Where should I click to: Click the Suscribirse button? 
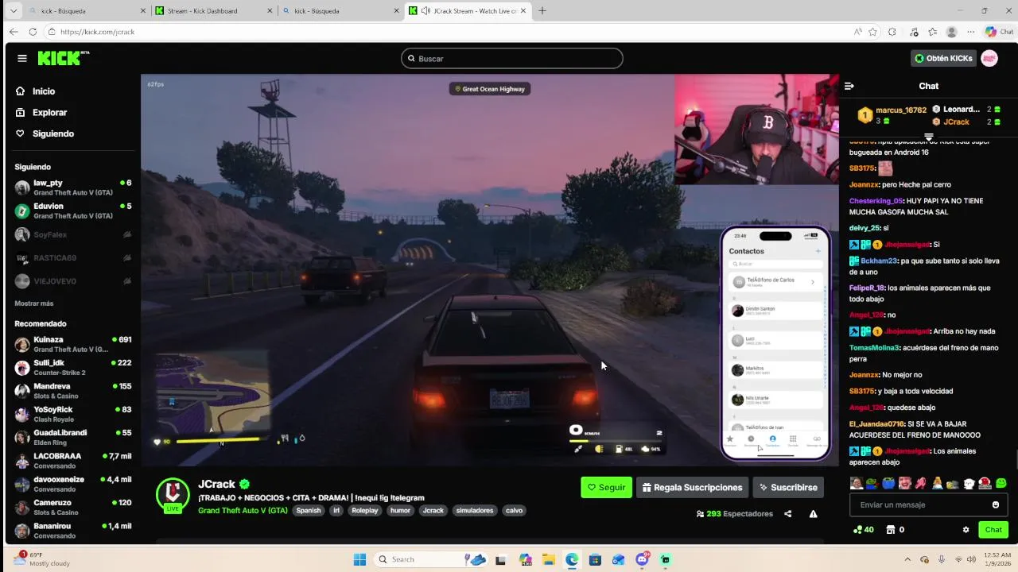(787, 488)
